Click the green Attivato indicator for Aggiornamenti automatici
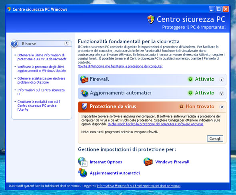Screen dimensions: 236x195 pos(190,93)
